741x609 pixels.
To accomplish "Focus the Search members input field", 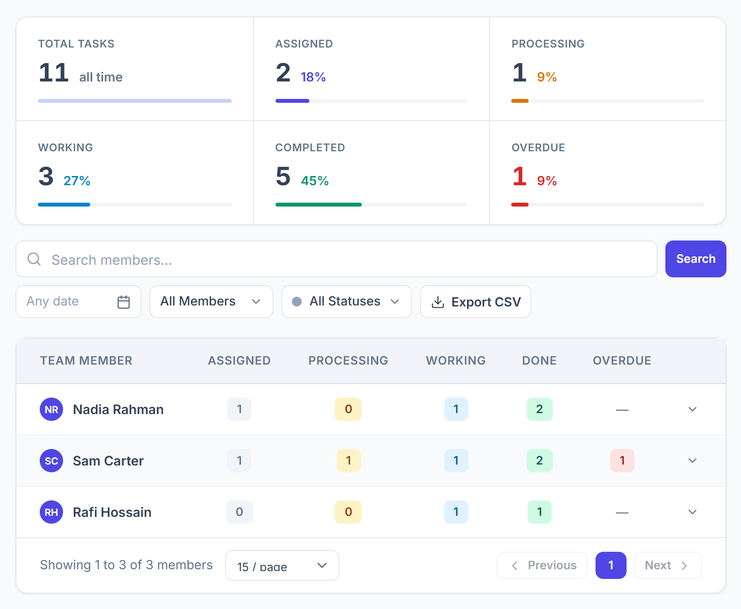I will point(337,259).
